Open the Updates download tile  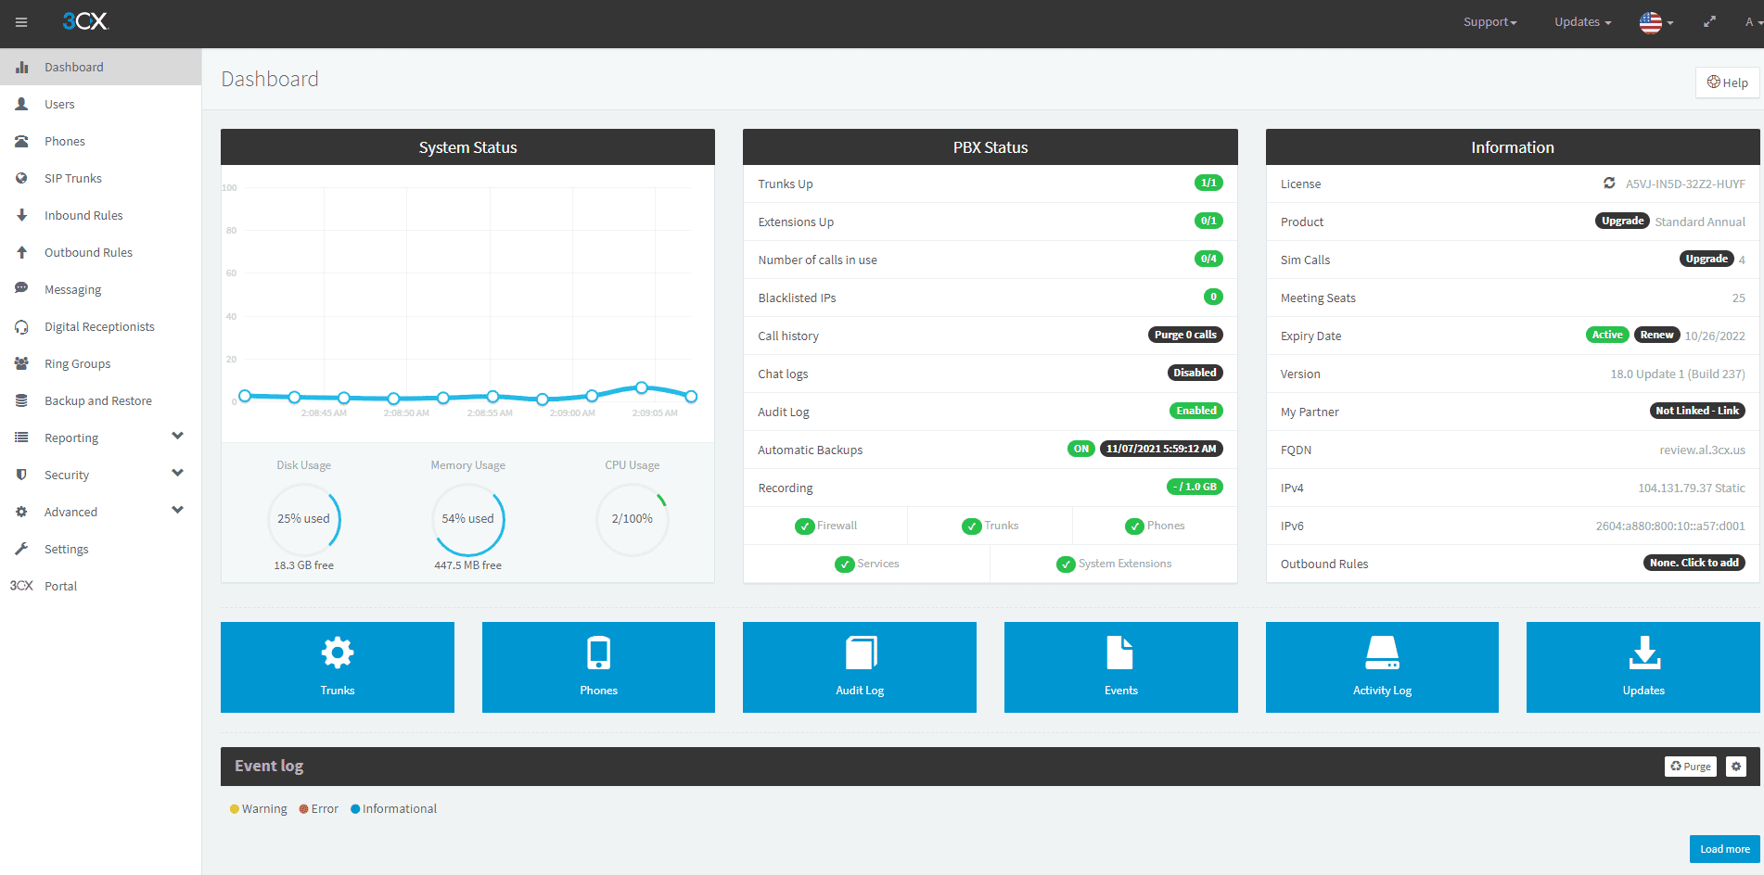[1643, 667]
